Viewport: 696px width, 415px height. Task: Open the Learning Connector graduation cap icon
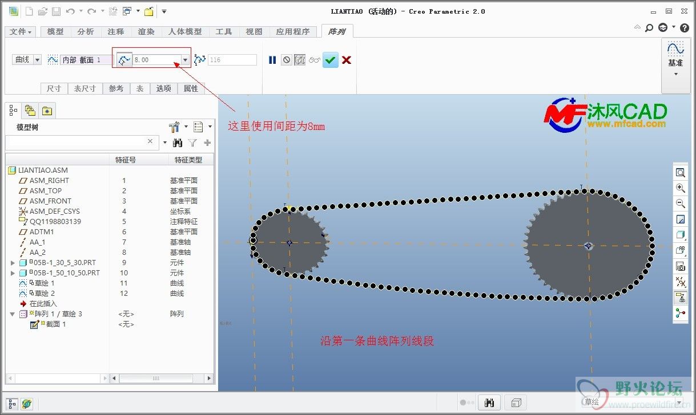click(x=662, y=27)
